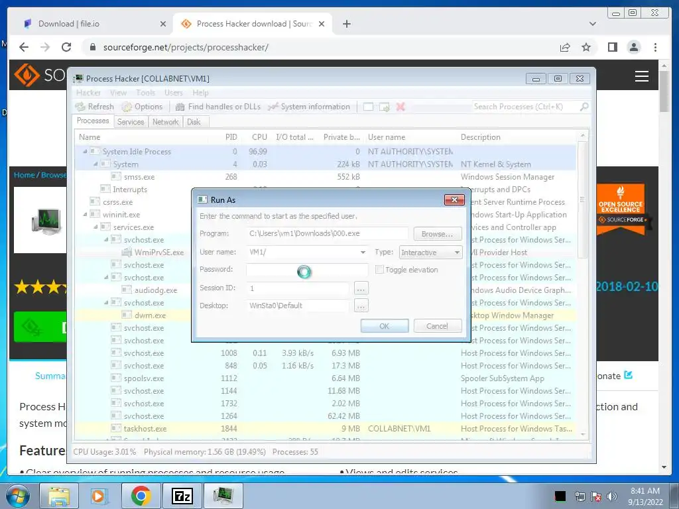Open Chrome's three-dot menu
679x509 pixels.
(x=655, y=47)
